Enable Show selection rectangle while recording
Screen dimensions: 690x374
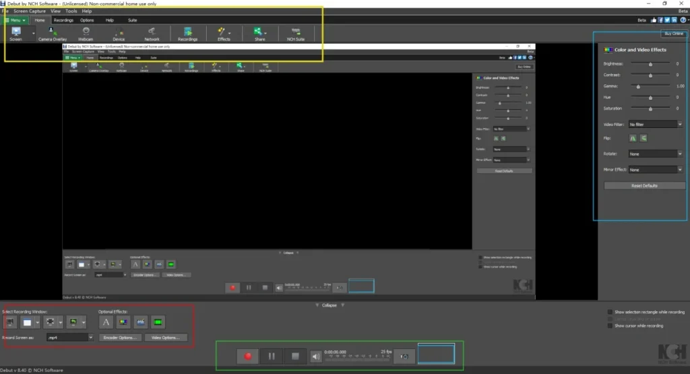(x=610, y=312)
